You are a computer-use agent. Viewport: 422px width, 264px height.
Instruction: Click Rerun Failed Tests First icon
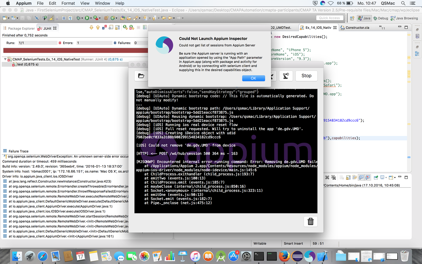pos(132,28)
